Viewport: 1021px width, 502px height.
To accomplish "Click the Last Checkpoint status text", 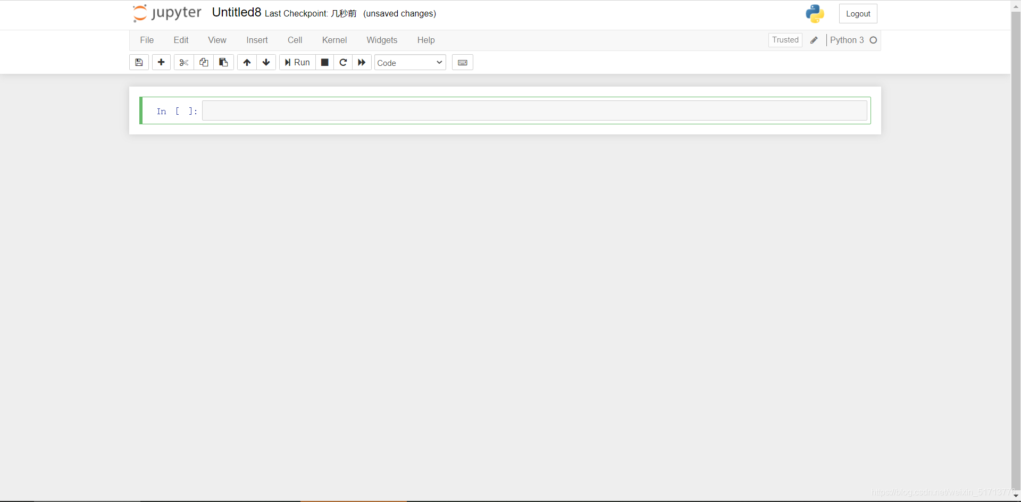I will 311,14.
